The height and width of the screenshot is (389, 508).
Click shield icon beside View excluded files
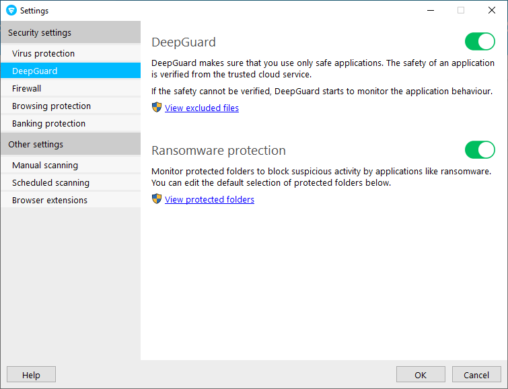click(x=157, y=107)
